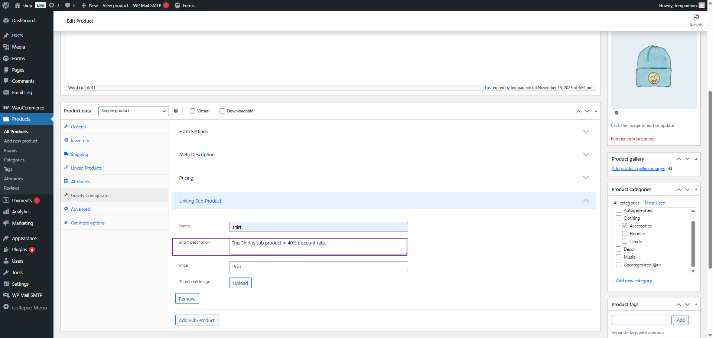Screen dimensions: 713x338
Task: Collapse the Linking Sub-Product section
Action: 586,201
